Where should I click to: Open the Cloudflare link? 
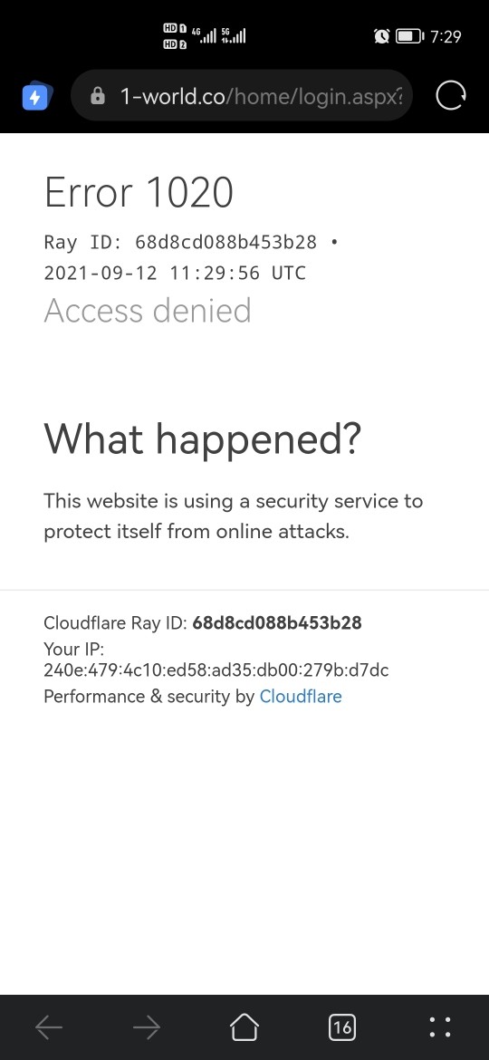(301, 697)
